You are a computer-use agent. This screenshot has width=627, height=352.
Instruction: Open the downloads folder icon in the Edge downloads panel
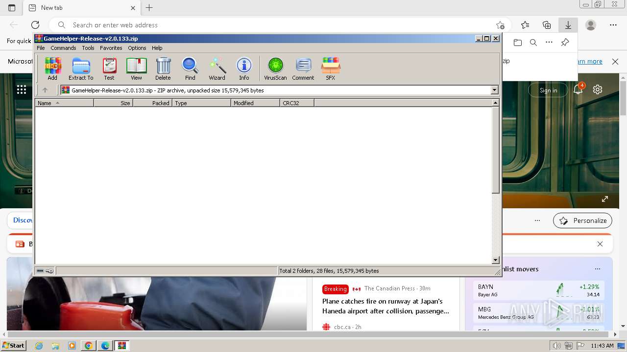tap(518, 43)
